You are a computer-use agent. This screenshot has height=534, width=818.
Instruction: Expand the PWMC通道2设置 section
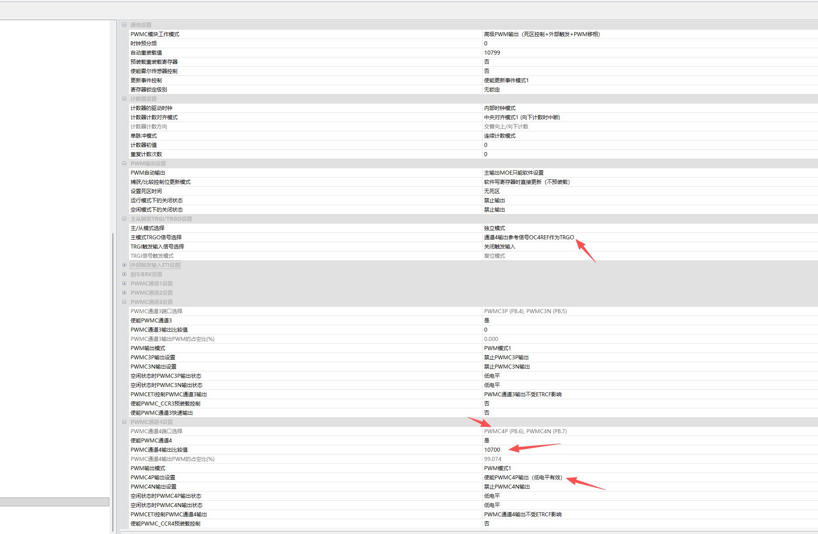click(125, 293)
